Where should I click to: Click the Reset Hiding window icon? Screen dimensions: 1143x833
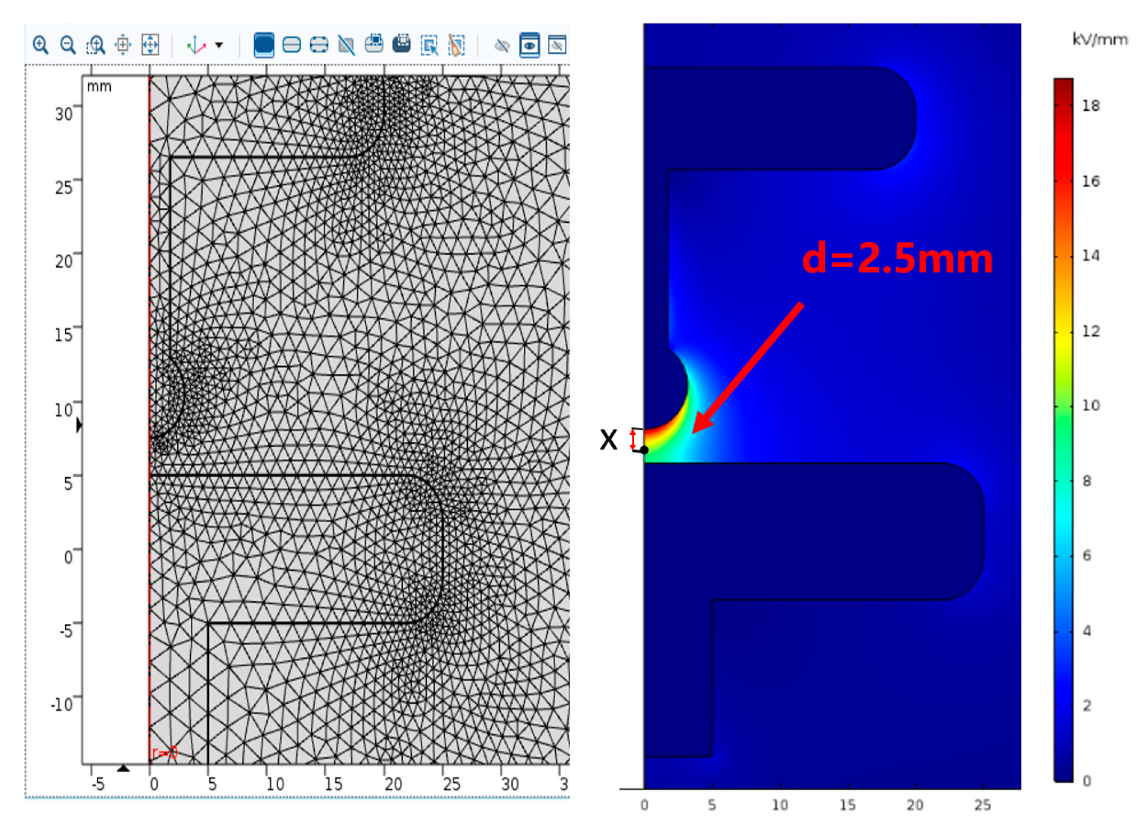pyautogui.click(x=557, y=45)
